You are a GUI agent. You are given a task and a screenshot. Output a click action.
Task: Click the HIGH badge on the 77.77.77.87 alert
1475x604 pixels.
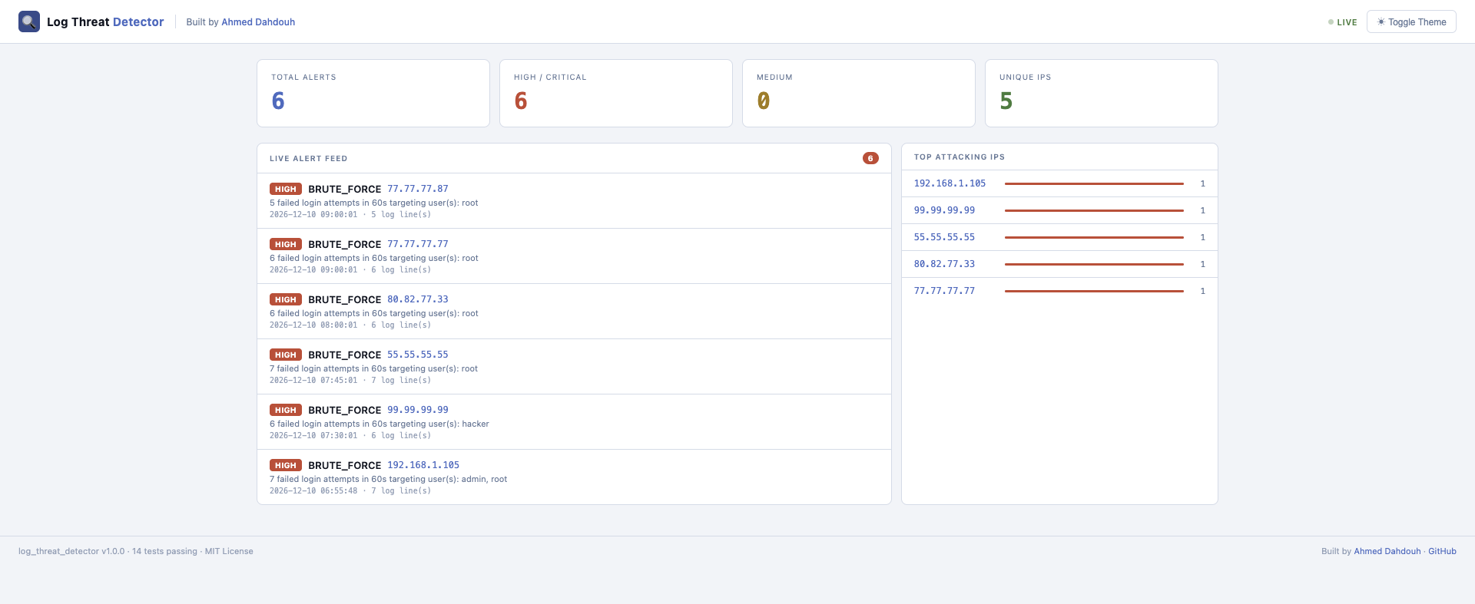coord(286,189)
